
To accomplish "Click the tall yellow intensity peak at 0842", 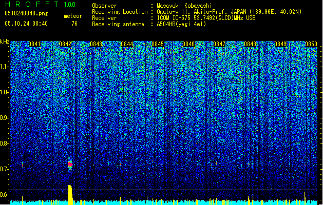I will tap(70, 195).
